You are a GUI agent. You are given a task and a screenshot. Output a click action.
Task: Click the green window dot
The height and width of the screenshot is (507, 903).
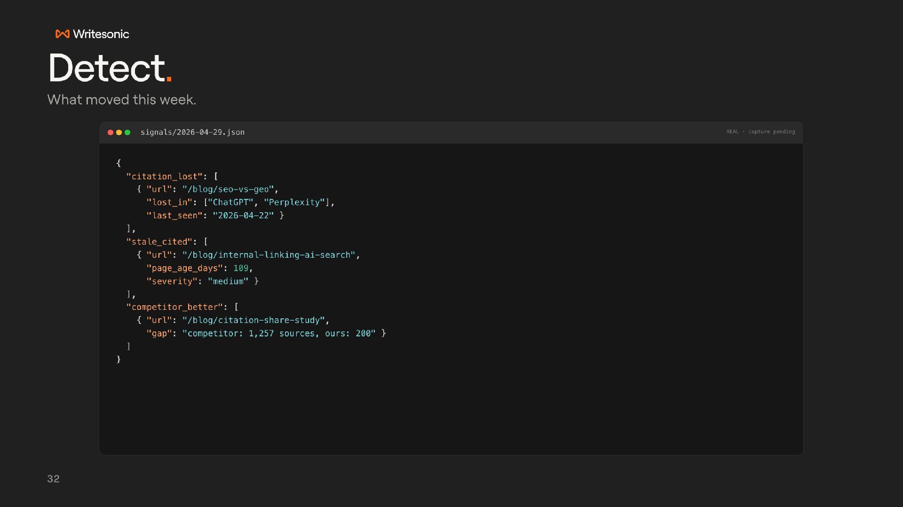click(127, 132)
